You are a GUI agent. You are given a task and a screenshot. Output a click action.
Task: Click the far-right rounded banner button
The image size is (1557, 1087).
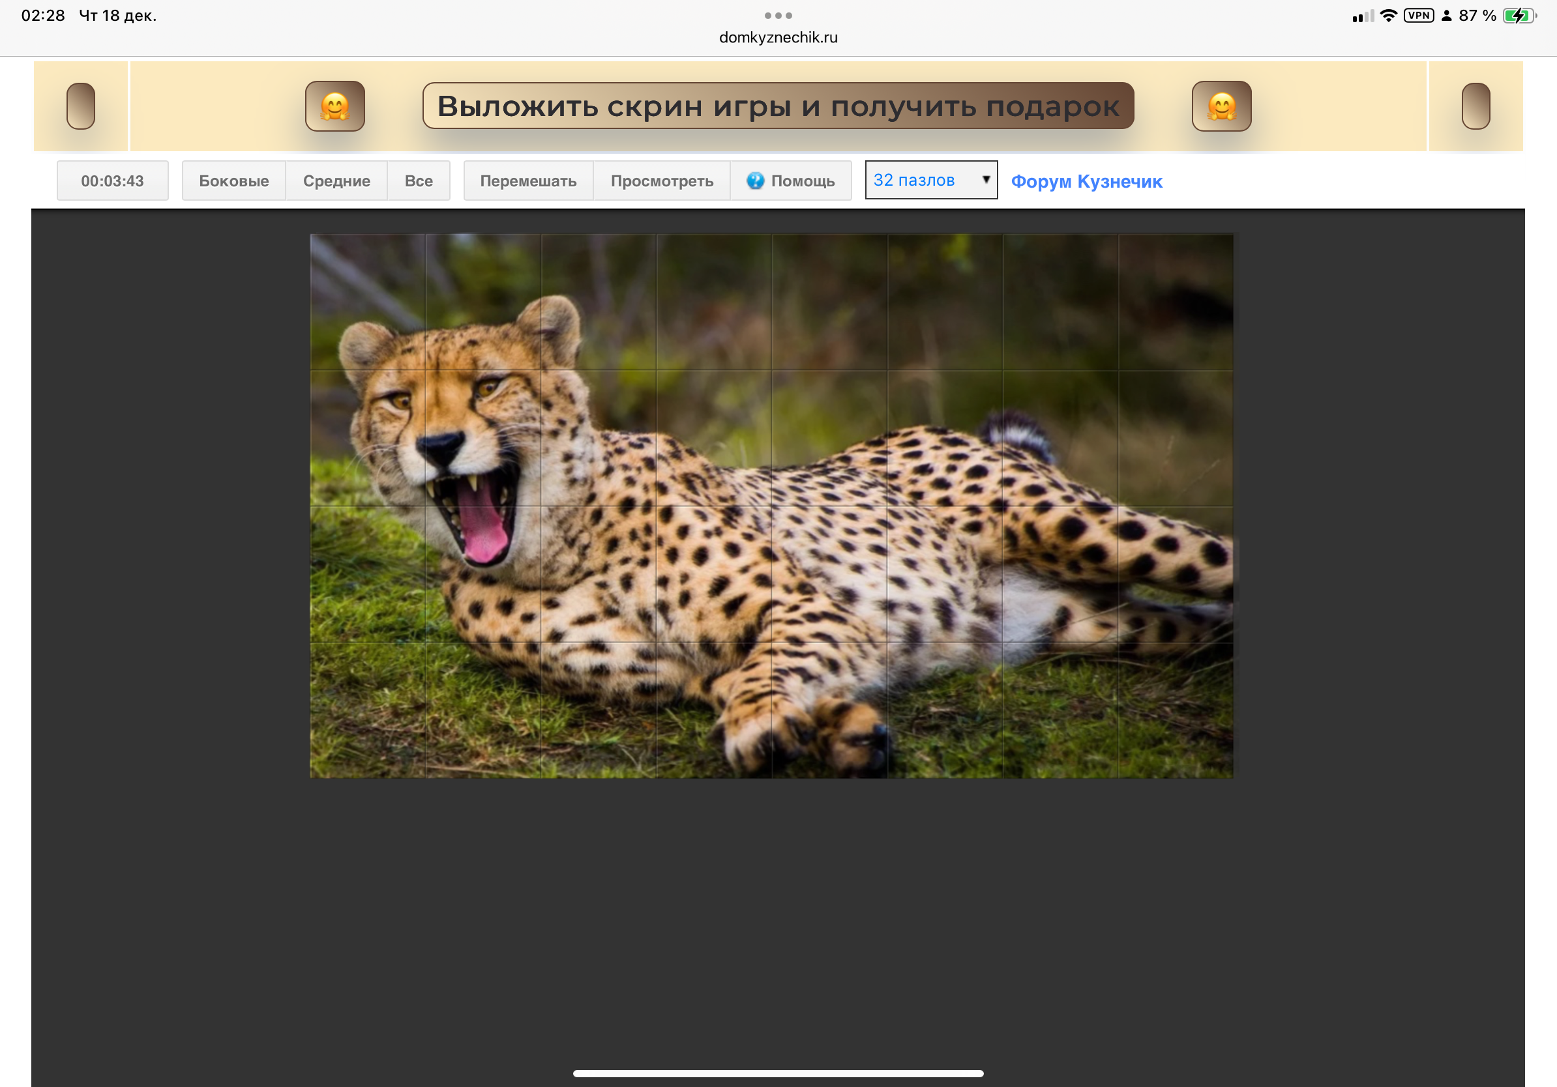(1475, 106)
